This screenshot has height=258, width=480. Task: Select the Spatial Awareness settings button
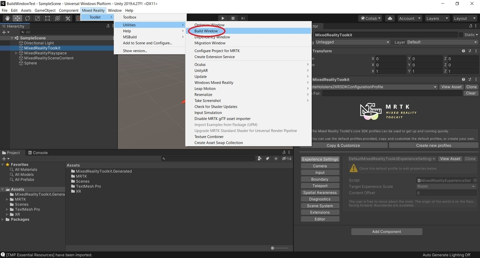tap(320, 193)
